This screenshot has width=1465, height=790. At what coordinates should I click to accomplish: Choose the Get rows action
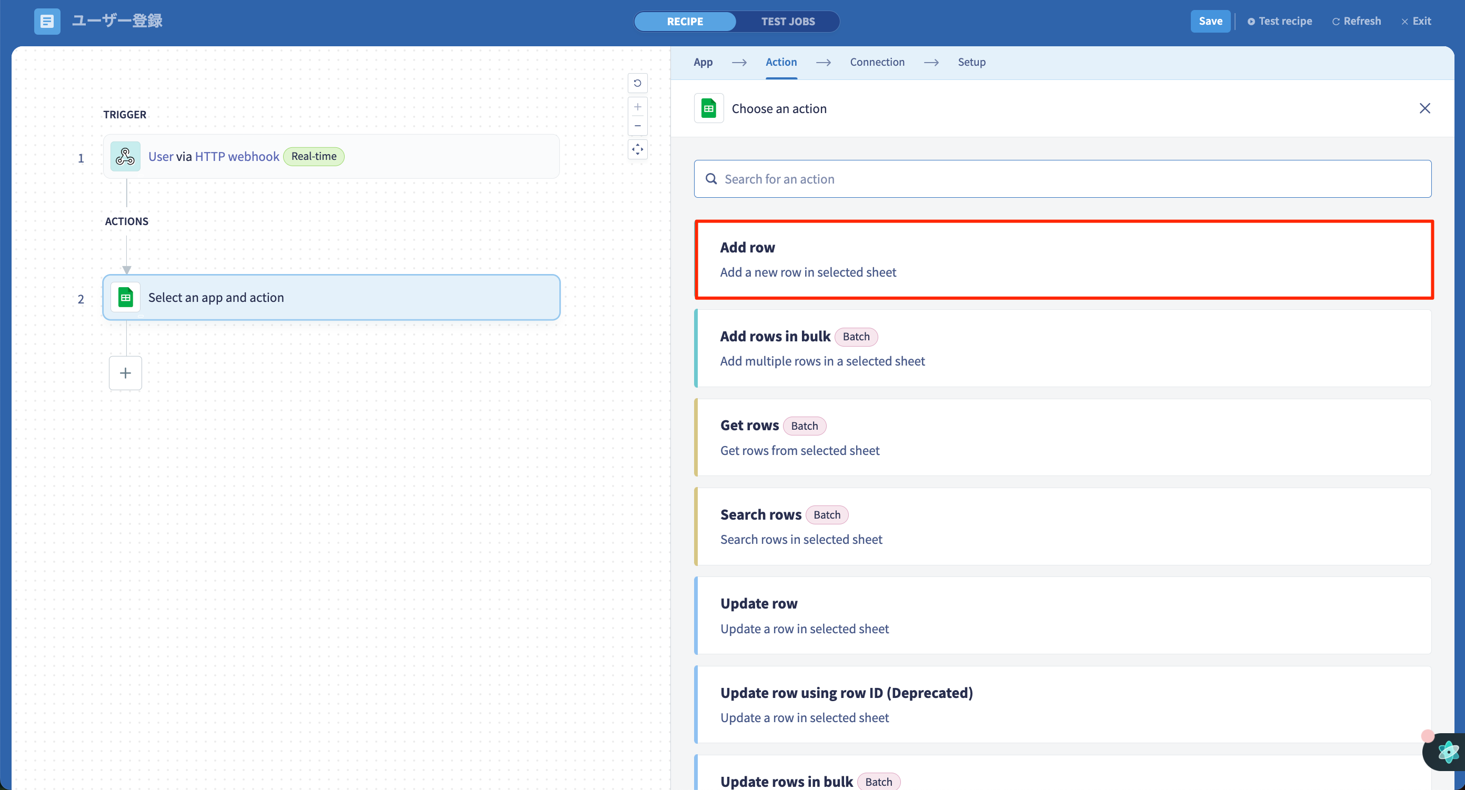click(x=1062, y=438)
